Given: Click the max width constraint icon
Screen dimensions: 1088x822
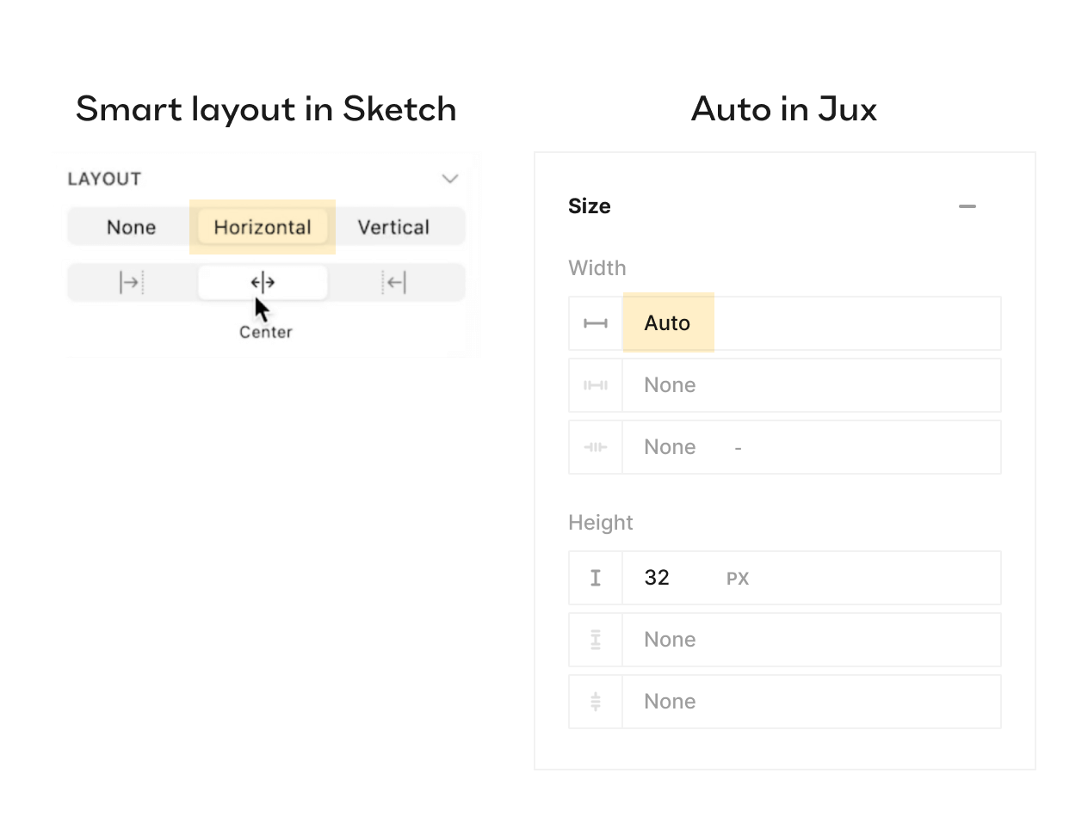Looking at the screenshot, I should pos(595,446).
